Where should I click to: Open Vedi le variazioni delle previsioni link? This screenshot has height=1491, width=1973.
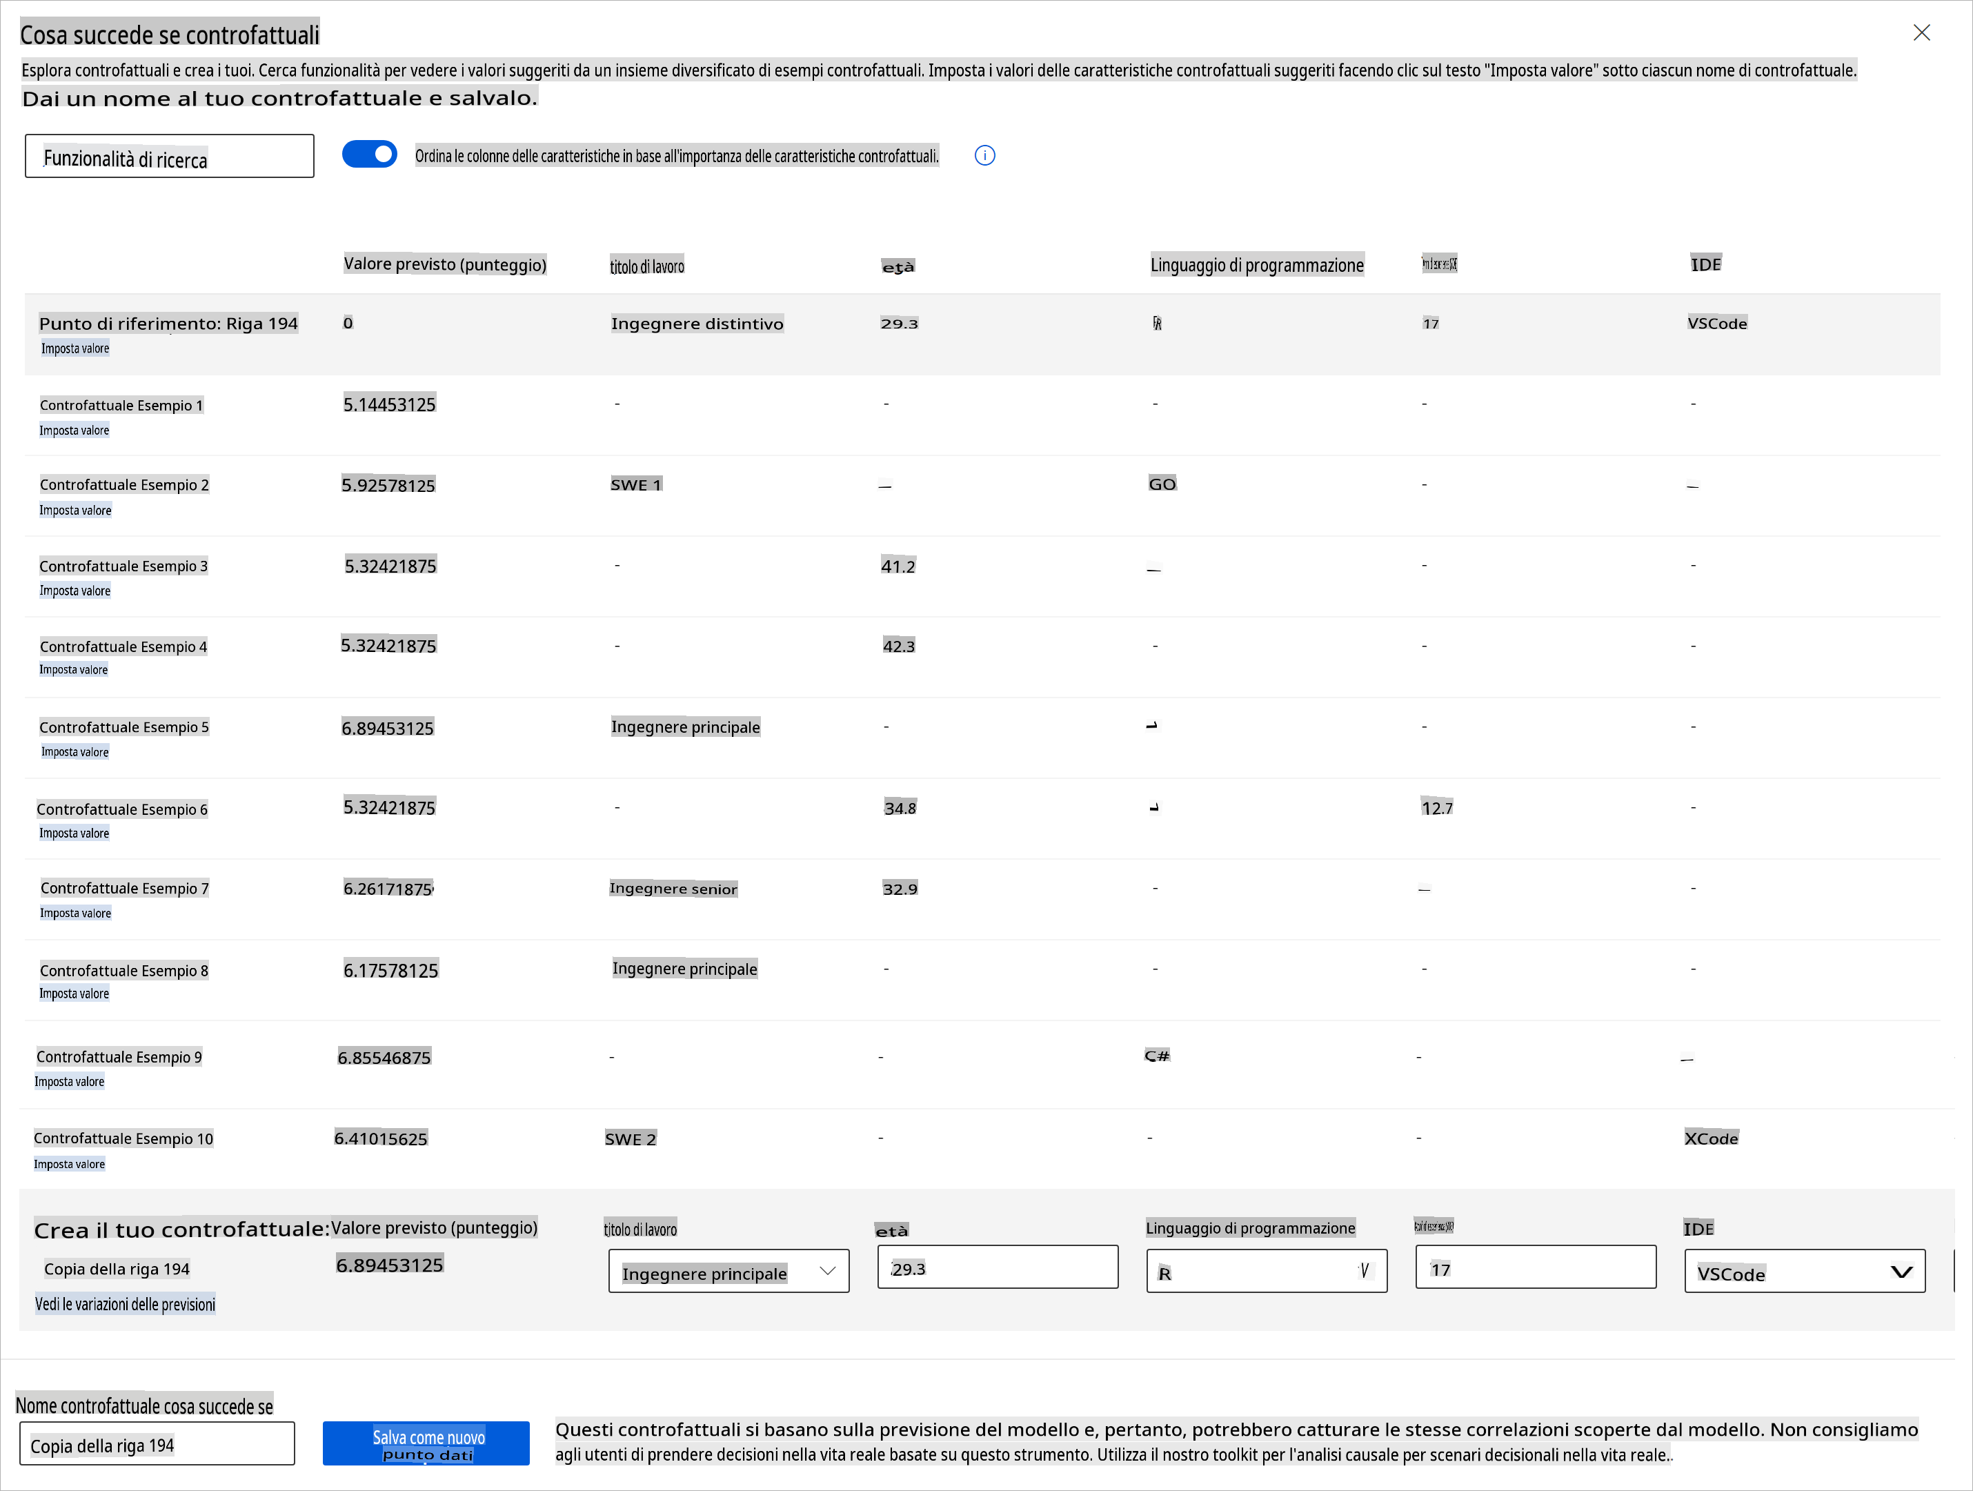pyautogui.click(x=125, y=1303)
